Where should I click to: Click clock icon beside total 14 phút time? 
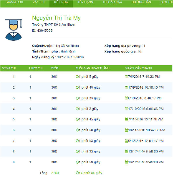(x=77, y=173)
